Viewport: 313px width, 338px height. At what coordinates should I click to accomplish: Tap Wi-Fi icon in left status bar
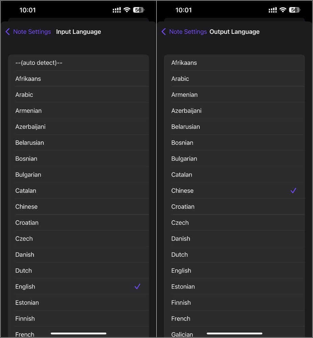pos(127,10)
